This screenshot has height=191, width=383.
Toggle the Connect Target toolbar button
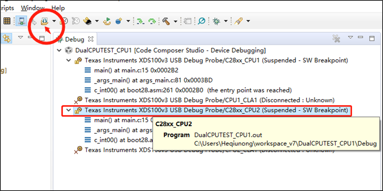click(22, 21)
